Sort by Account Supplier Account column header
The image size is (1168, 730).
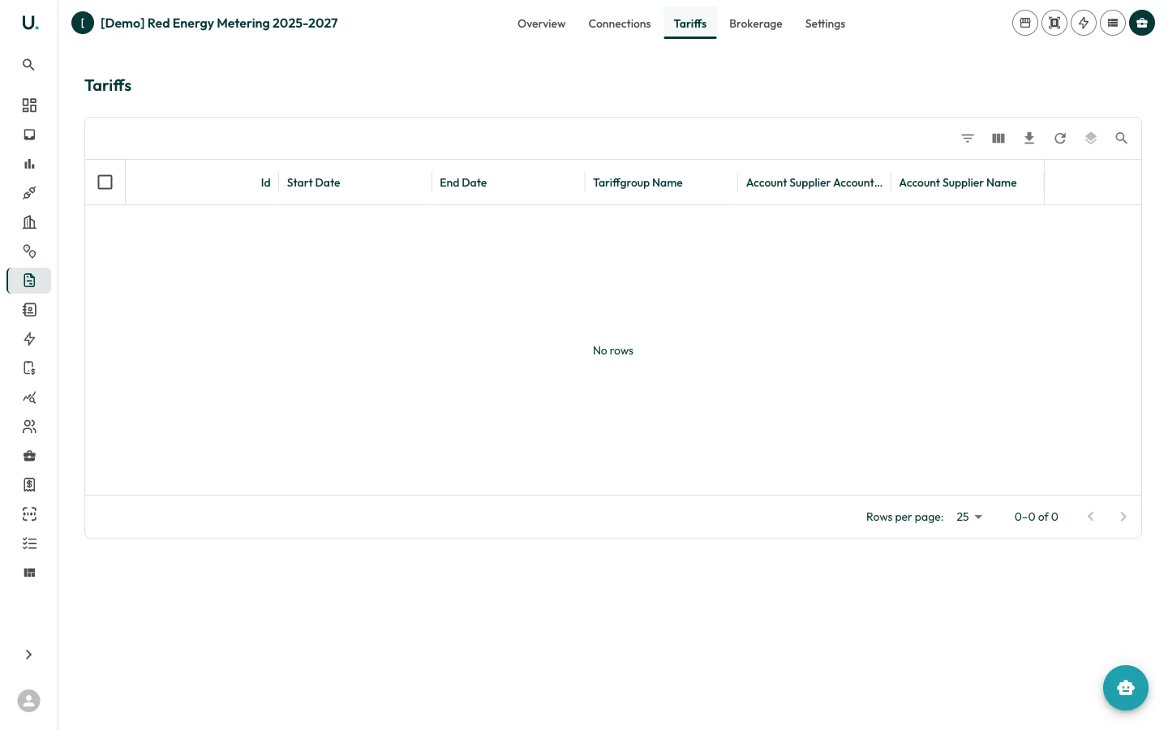pyautogui.click(x=814, y=182)
